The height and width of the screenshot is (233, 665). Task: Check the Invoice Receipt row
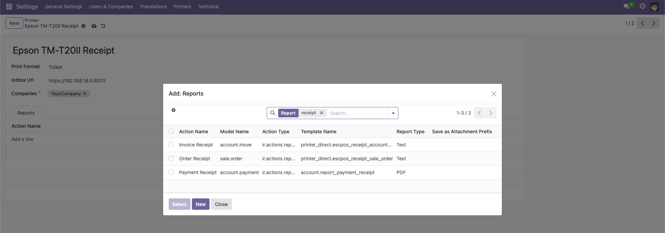point(171,144)
